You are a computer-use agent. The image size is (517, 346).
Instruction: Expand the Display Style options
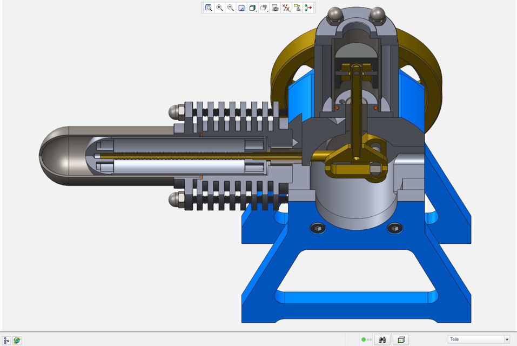click(252, 8)
